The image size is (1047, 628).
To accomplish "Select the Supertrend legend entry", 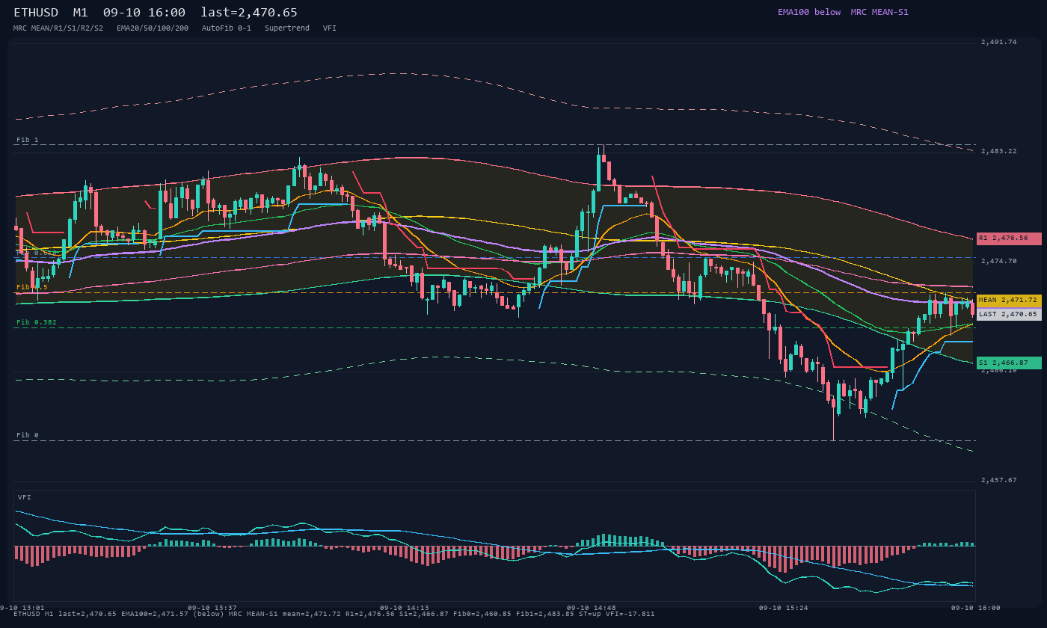I will point(287,28).
